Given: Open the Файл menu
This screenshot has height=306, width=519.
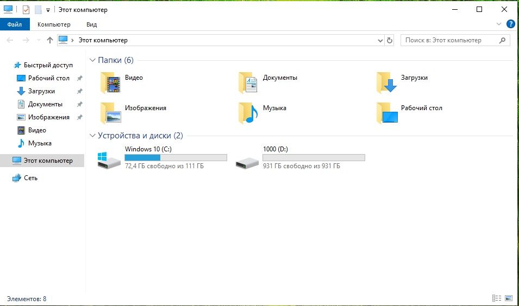Looking at the screenshot, I should coord(15,24).
